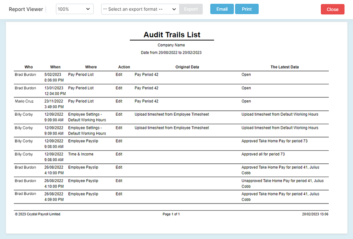Screen dimensions: 353x239
Task: Click the Original Data column header
Action: pos(187,67)
